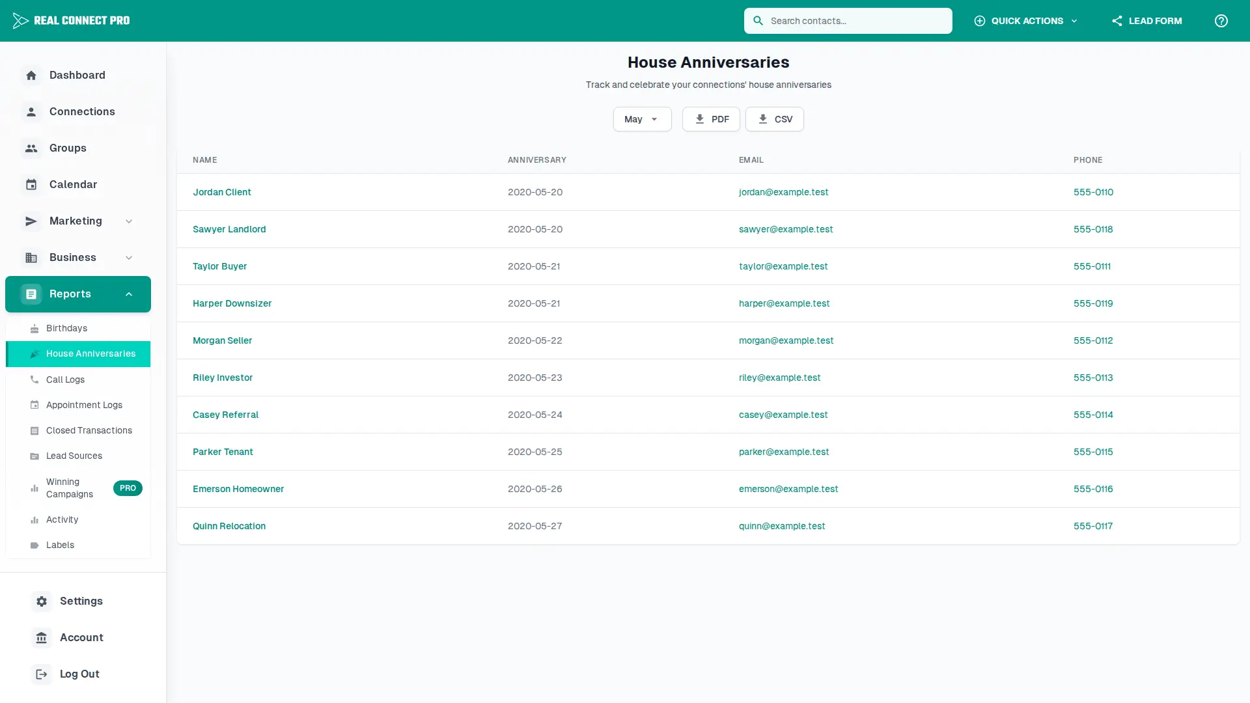
Task: Select Closed Transactions report
Action: click(78, 431)
